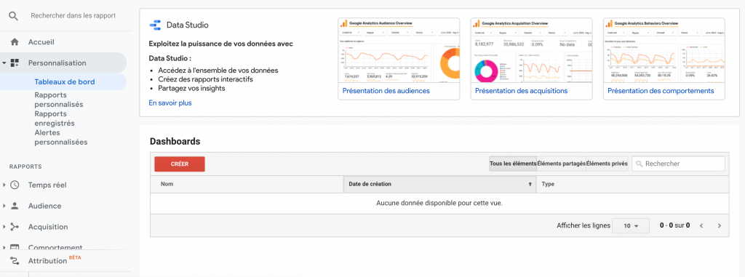
Task: Click the Data Studio logo icon
Action: [155, 25]
